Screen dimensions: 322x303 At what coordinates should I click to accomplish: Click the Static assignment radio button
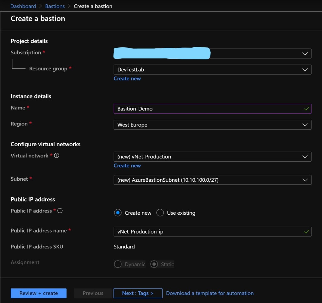click(x=154, y=264)
